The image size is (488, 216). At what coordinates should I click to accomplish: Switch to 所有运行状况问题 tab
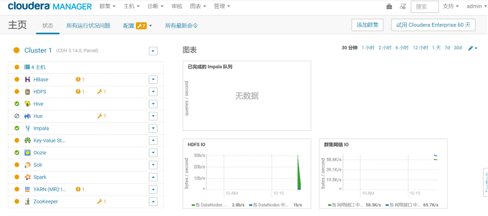[88, 26]
